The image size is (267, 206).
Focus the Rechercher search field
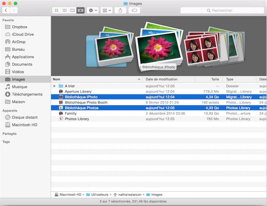[222, 10]
